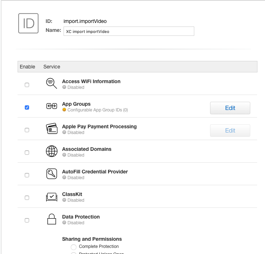The height and width of the screenshot is (254, 265).
Task: Click the AutoFill Credential Provider key icon
Action: (52, 174)
